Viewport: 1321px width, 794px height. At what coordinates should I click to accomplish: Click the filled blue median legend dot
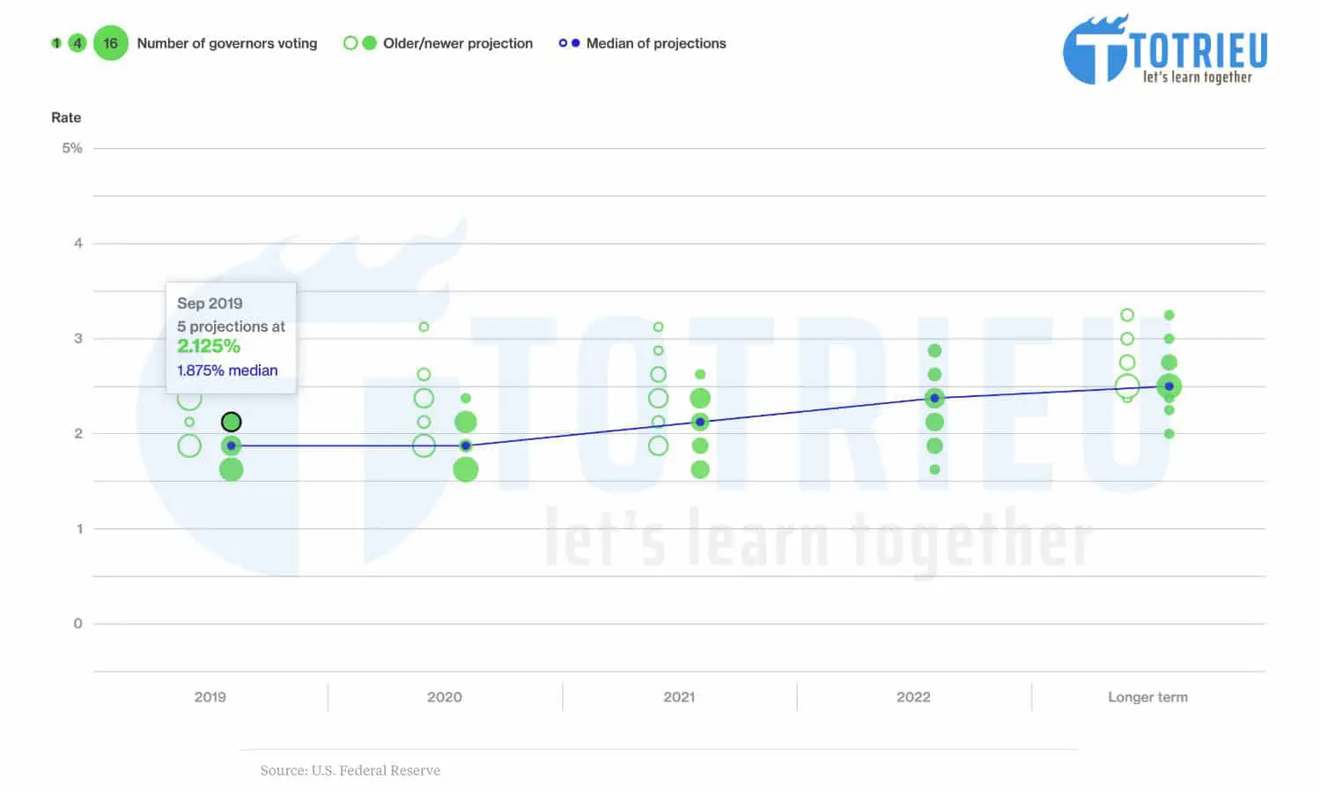coord(576,43)
